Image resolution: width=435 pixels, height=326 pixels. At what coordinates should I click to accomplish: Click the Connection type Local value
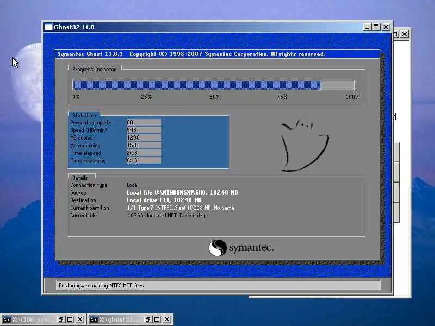point(132,185)
